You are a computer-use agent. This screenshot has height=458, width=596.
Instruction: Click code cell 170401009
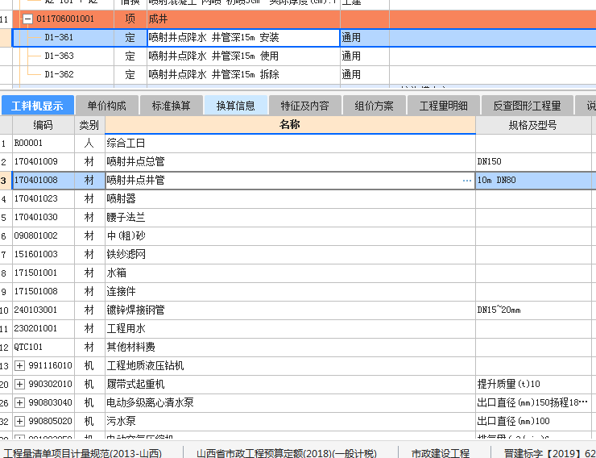click(x=43, y=161)
